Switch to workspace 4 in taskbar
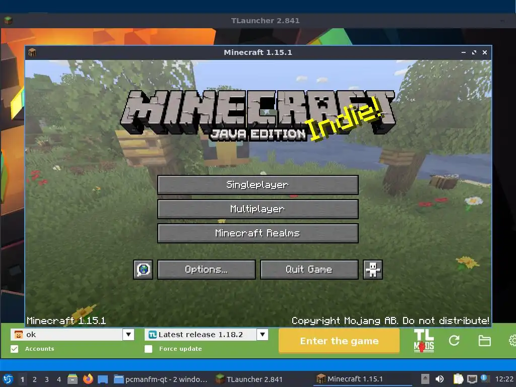The image size is (516, 387). 59,379
